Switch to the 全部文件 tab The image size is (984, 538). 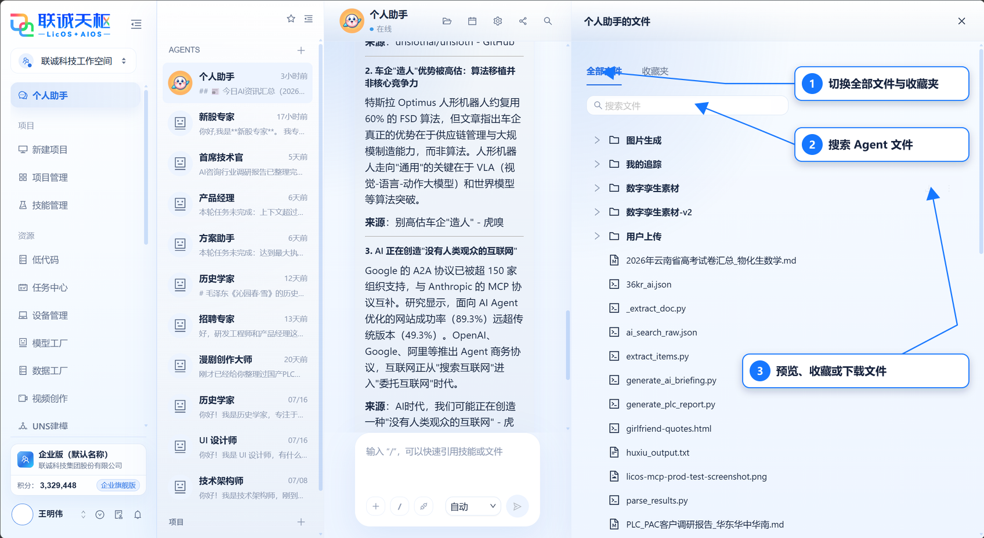pos(604,71)
